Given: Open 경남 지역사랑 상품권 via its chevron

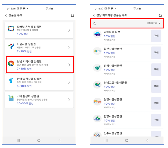Looking at the screenshot, I should coord(69,65).
